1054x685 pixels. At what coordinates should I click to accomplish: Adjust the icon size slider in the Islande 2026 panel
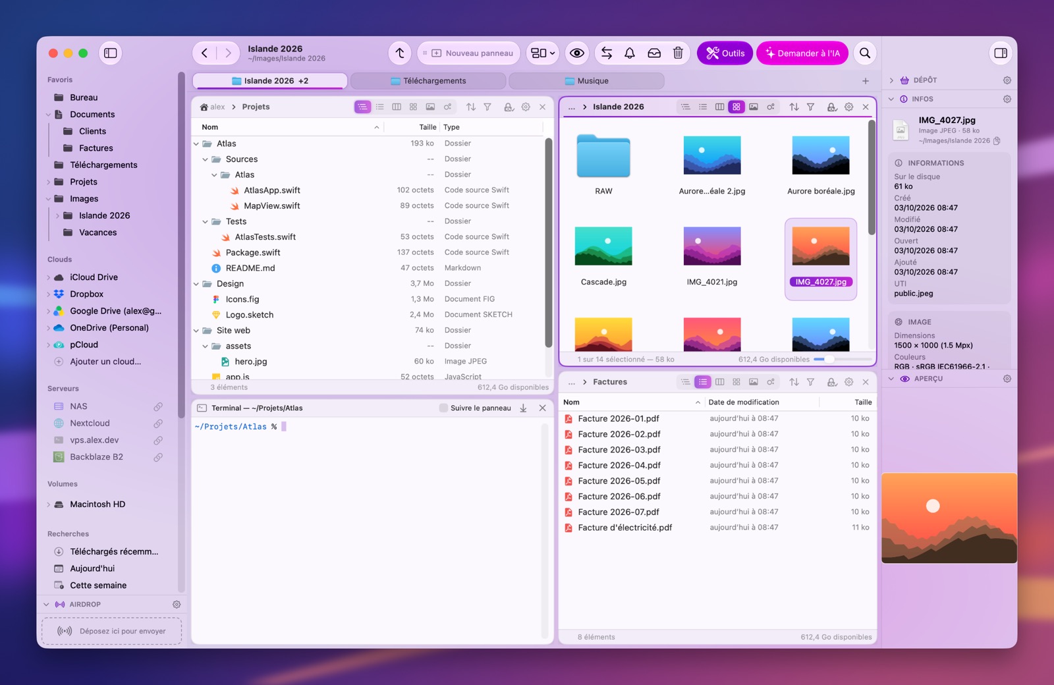tap(843, 360)
